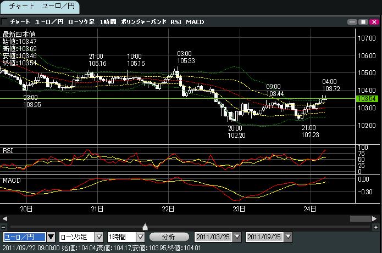The width and height of the screenshot is (382, 253).
Task: Click the zoom slider triangle handle
Action: pos(145,226)
